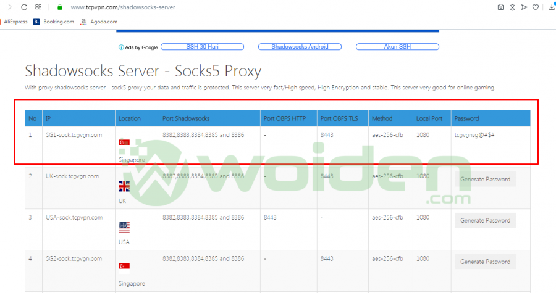Click the USA flag icon
Screen dimensions: 556x293
[124, 227]
